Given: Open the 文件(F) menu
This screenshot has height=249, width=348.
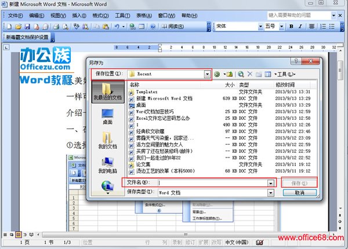Looking at the screenshot, I should (x=15, y=16).
